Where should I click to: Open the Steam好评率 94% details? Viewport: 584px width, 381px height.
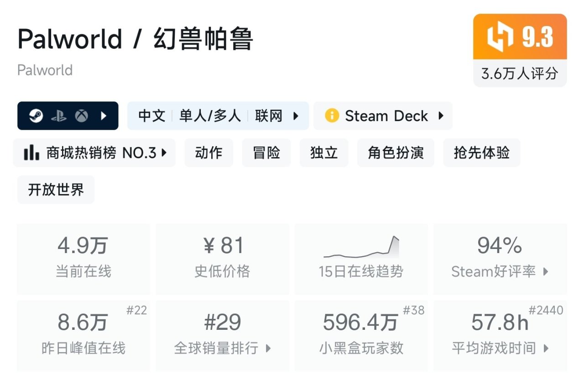click(500, 259)
